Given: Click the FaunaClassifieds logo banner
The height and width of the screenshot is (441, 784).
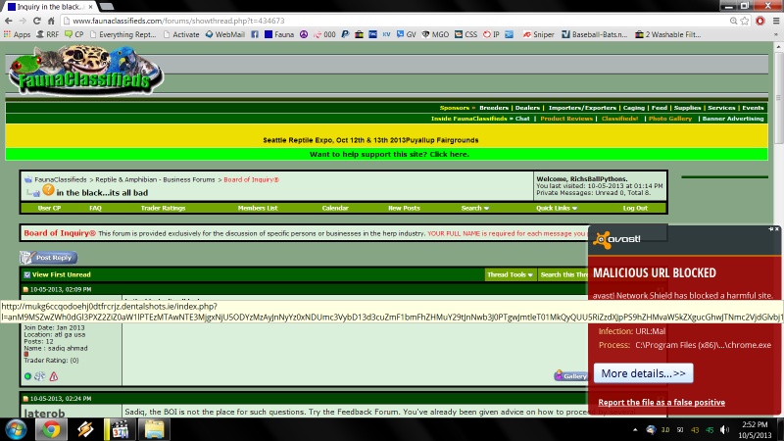Looking at the screenshot, I should click(x=86, y=70).
